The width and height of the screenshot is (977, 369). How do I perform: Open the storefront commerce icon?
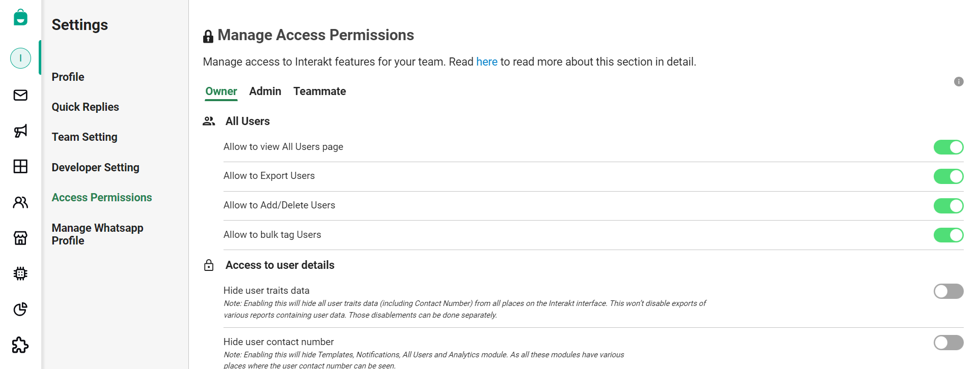point(20,237)
